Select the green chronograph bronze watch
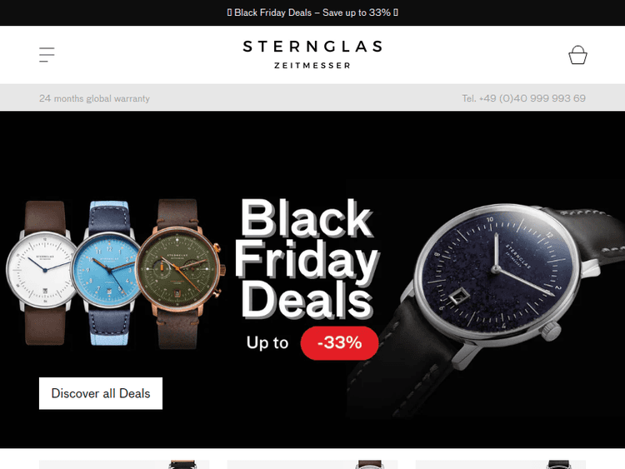This screenshot has width=625, height=469. (x=179, y=274)
